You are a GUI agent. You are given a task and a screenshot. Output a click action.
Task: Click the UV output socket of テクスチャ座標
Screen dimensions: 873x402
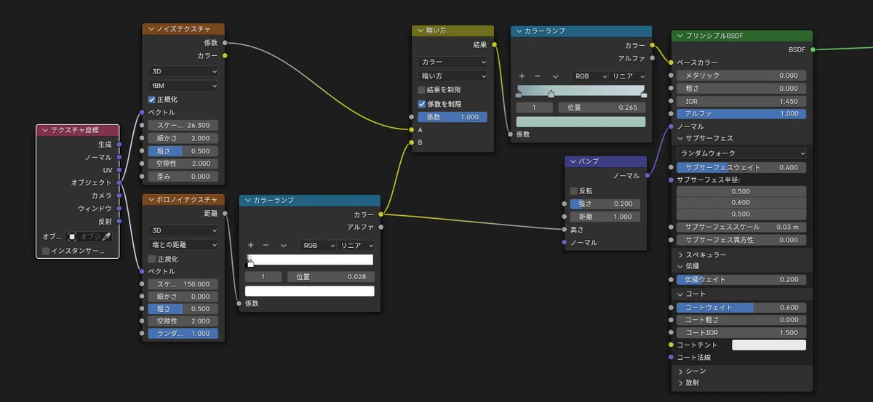(119, 170)
